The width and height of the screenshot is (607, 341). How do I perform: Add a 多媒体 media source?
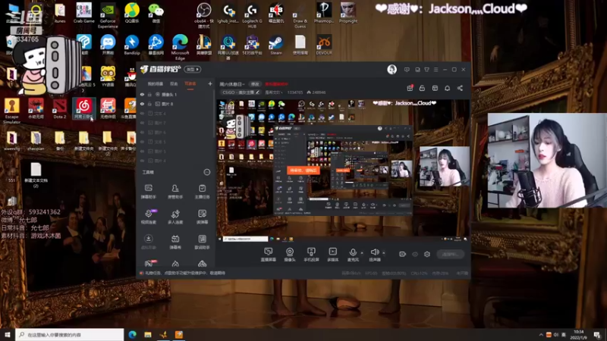pyautogui.click(x=332, y=255)
